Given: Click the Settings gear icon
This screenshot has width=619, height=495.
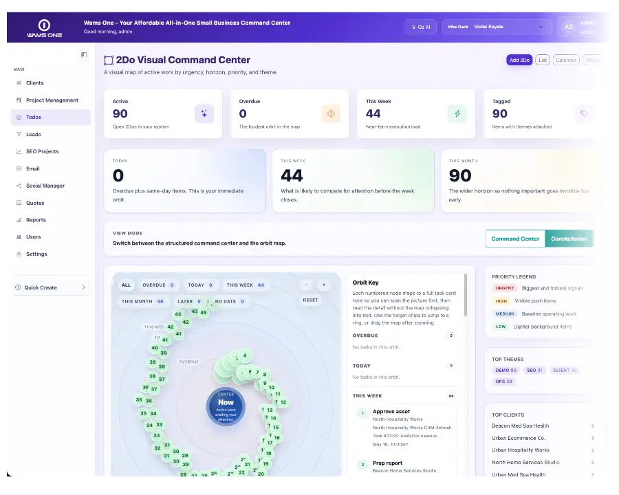Looking at the screenshot, I should pyautogui.click(x=19, y=254).
